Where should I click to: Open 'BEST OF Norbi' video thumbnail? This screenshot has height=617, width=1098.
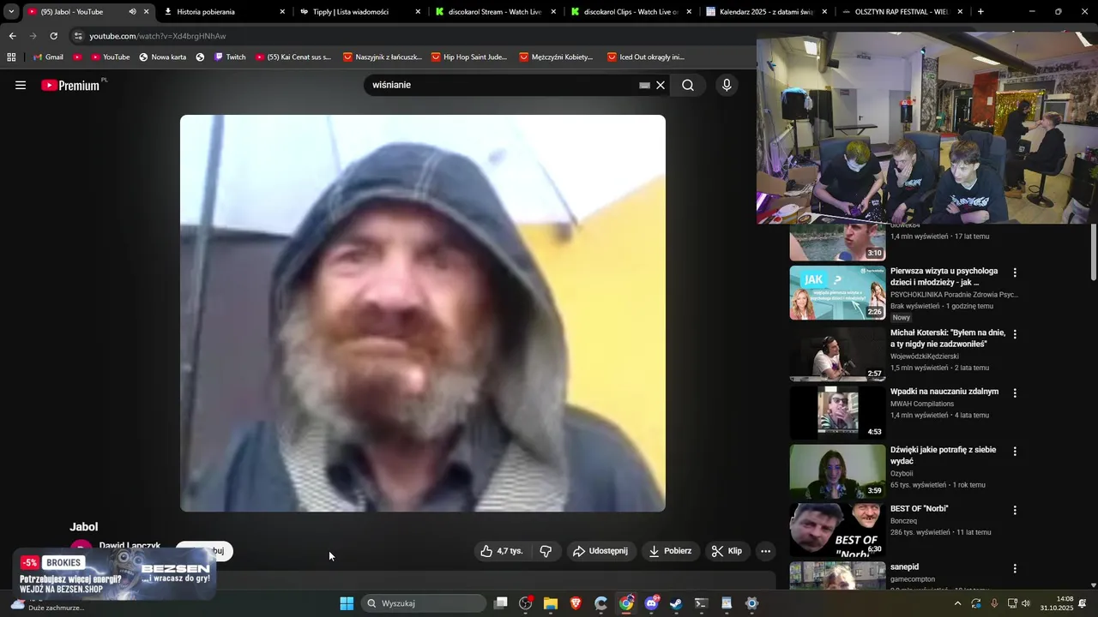[x=837, y=530]
